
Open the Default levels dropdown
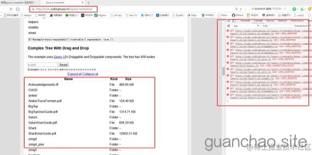coord(302,26)
